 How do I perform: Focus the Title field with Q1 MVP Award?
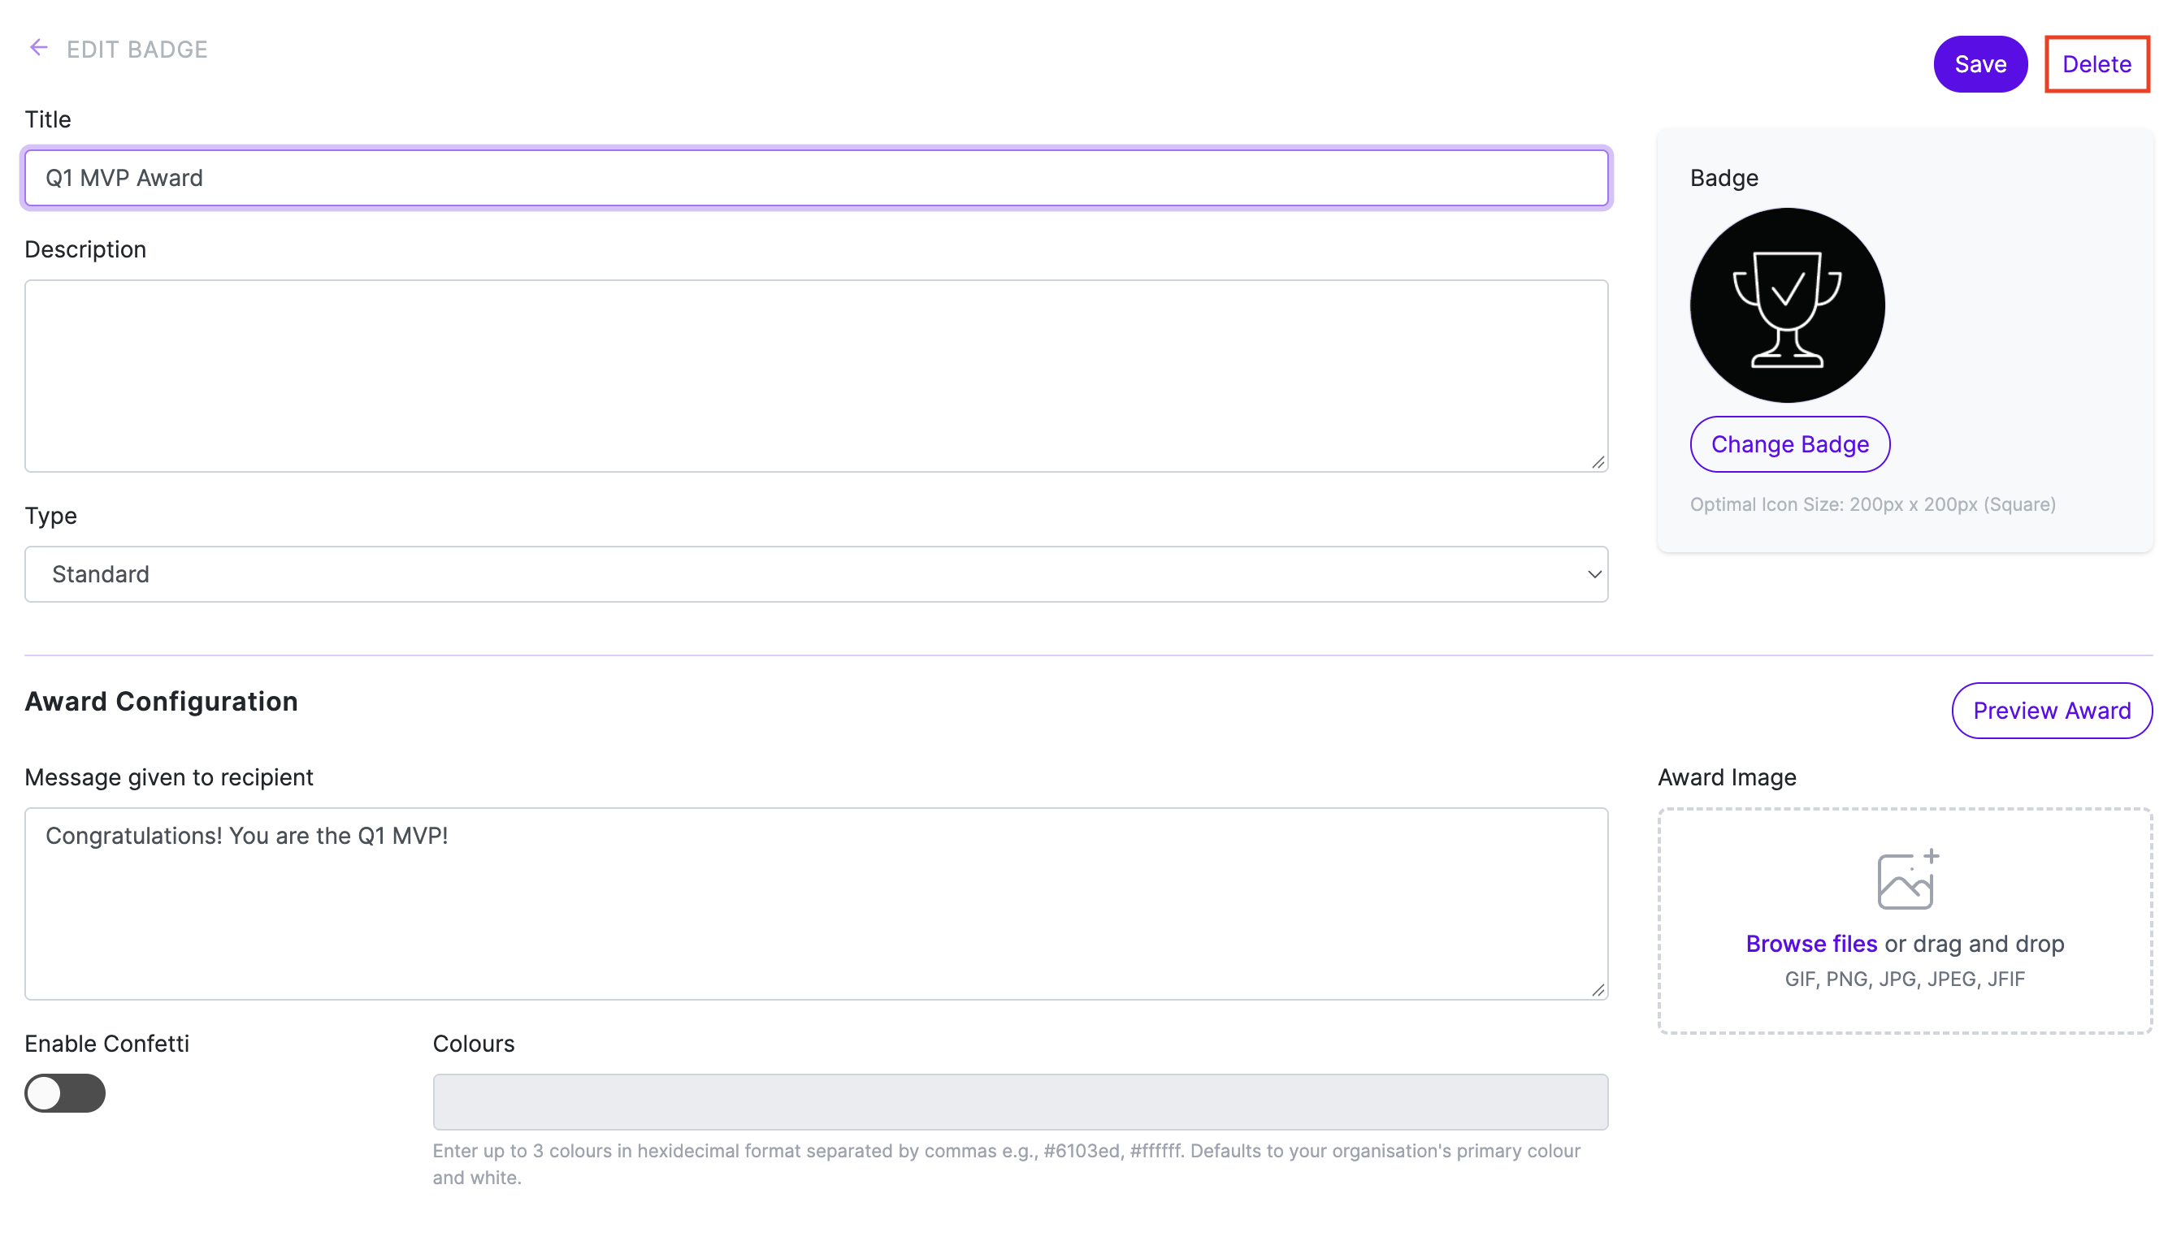(816, 177)
